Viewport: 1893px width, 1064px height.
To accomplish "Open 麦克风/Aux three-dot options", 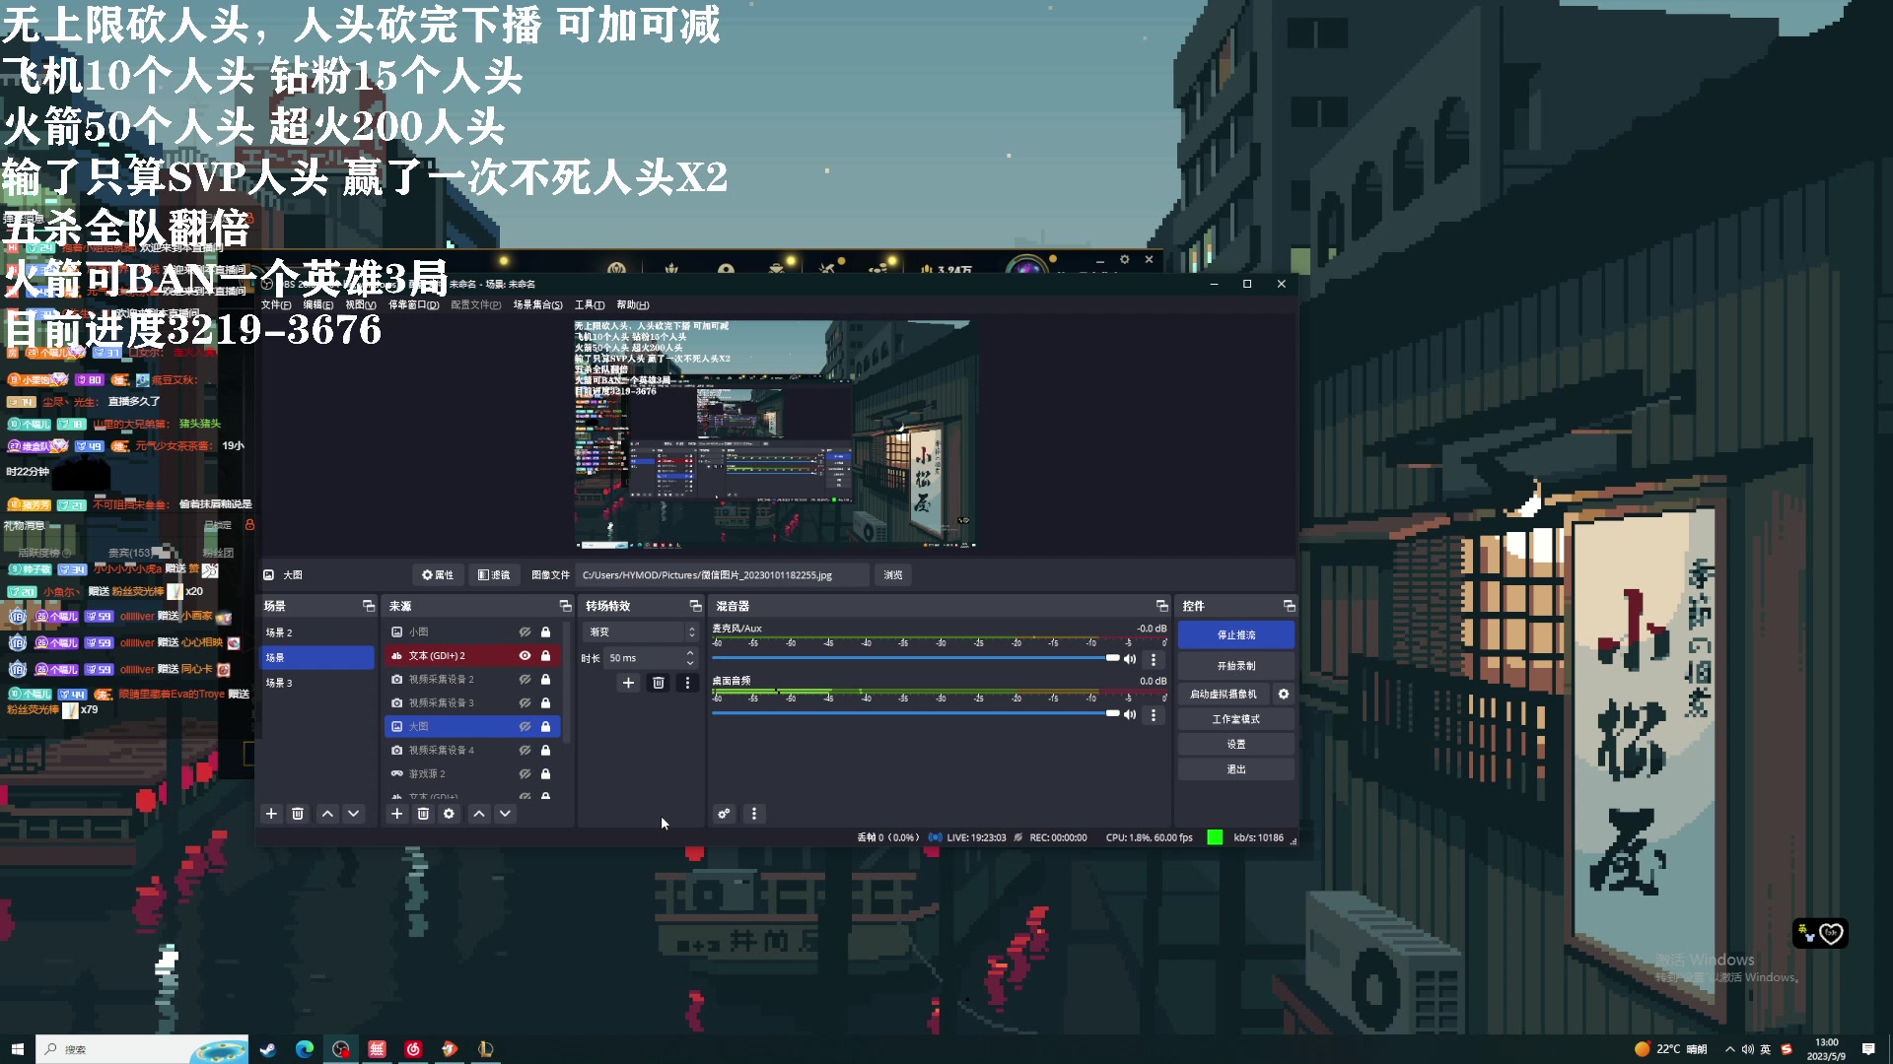I will point(1154,659).
